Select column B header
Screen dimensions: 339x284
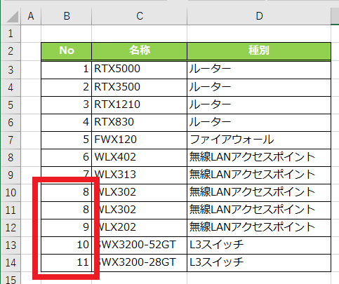67,16
